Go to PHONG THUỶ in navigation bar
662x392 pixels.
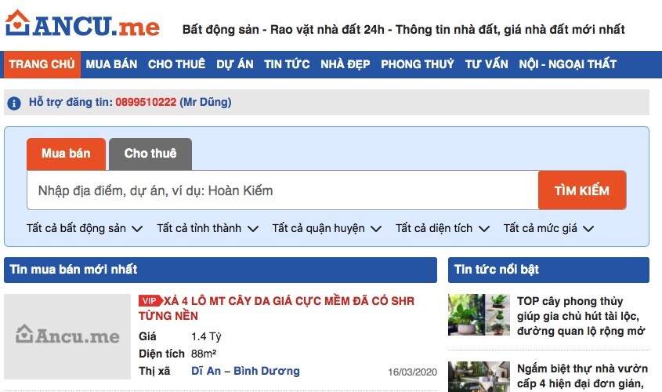click(x=418, y=64)
